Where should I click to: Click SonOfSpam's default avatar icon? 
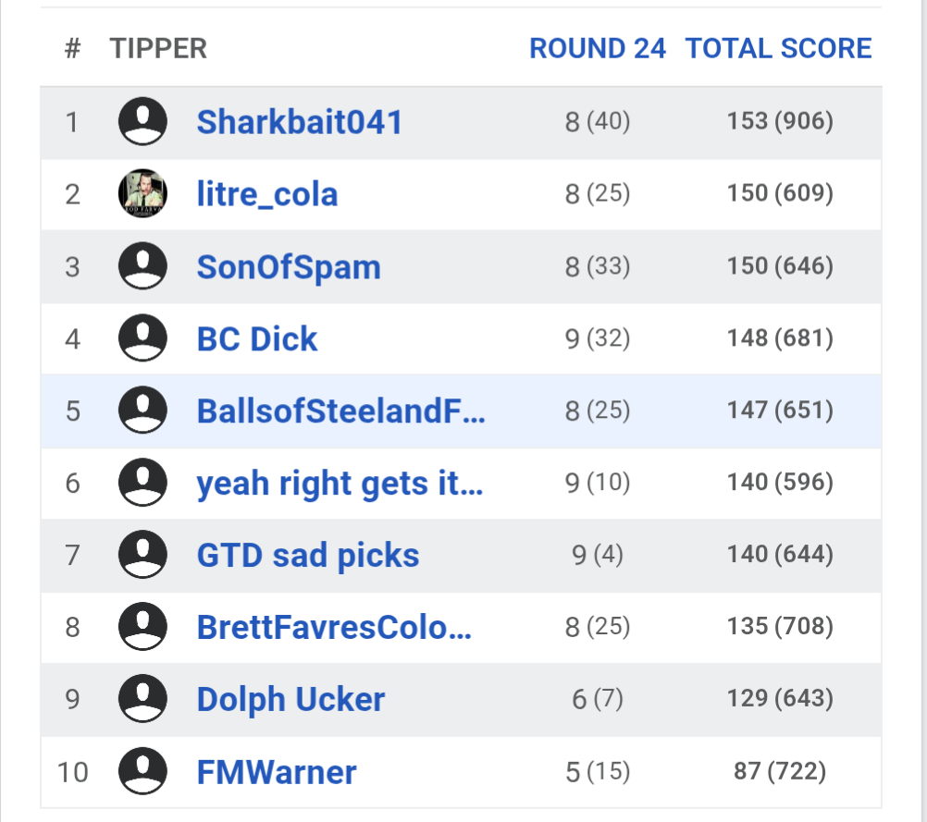point(143,266)
